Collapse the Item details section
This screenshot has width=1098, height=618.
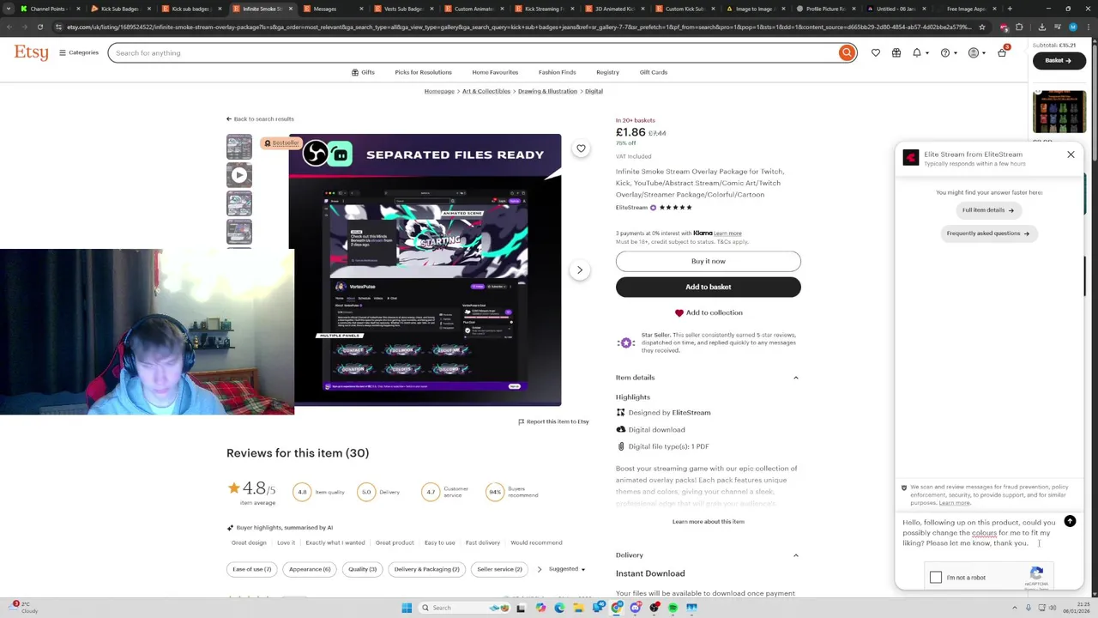(x=708, y=378)
